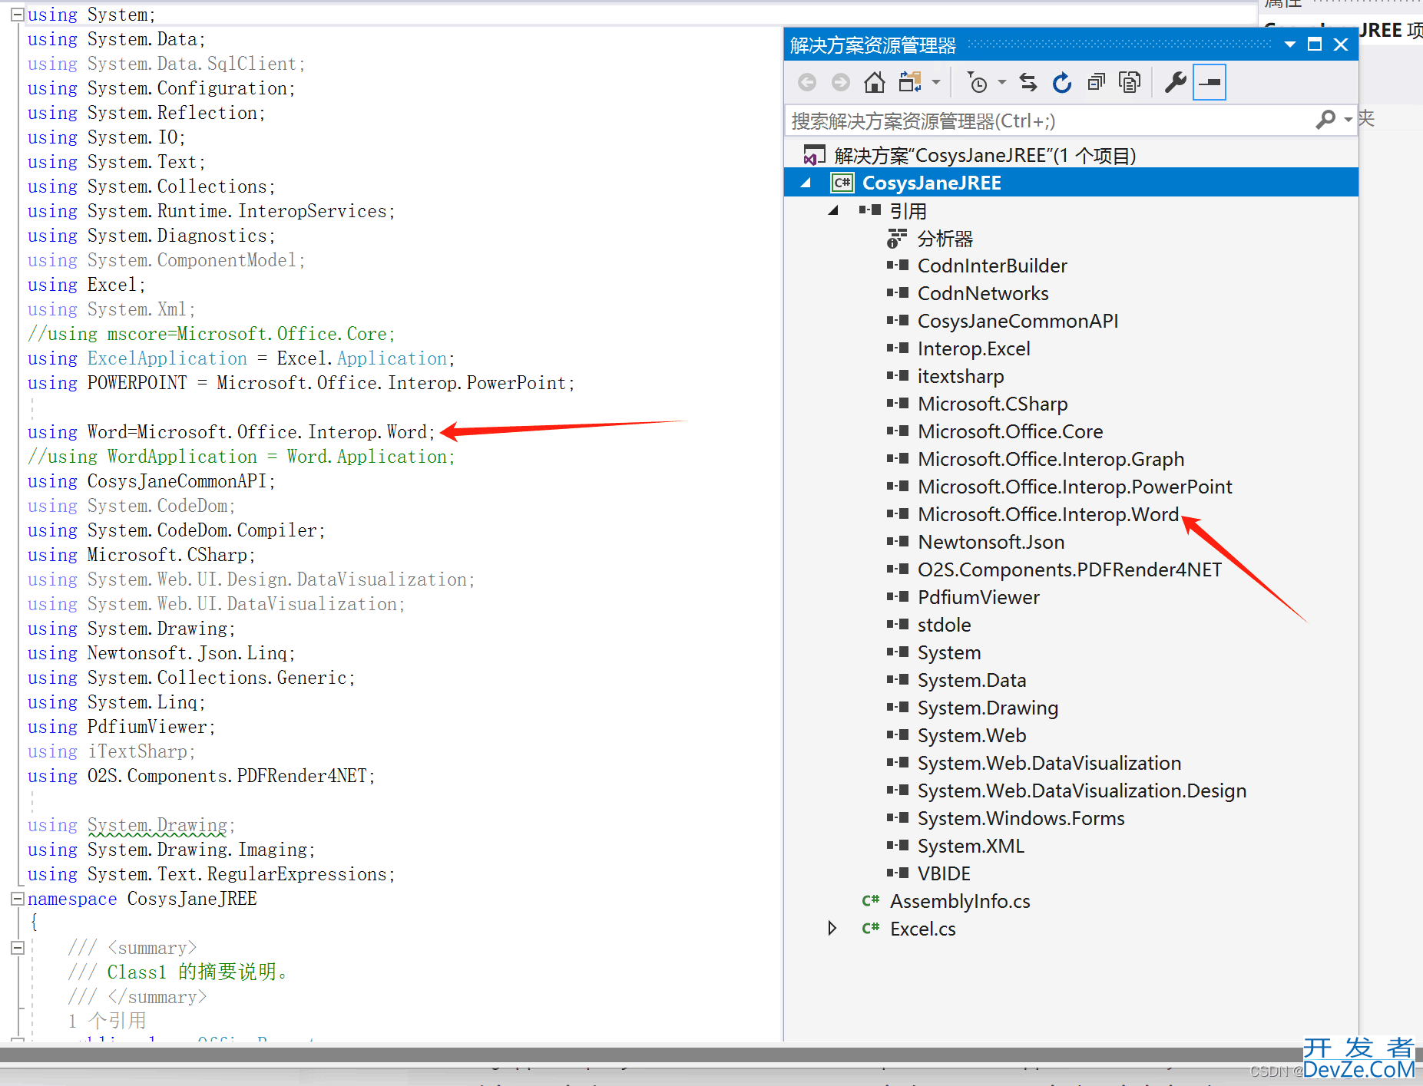Click the Back navigation arrow in Solution Explorer

click(806, 82)
